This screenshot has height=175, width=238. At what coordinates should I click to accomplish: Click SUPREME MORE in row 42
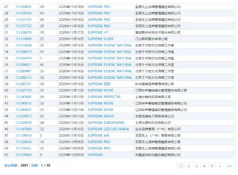[100, 103]
